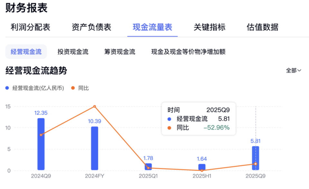Click the orange peak point above 2024FY
Screen dimensions: 309x189
pos(94,106)
